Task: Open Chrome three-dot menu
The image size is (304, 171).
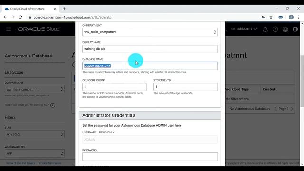Action: 299,17
